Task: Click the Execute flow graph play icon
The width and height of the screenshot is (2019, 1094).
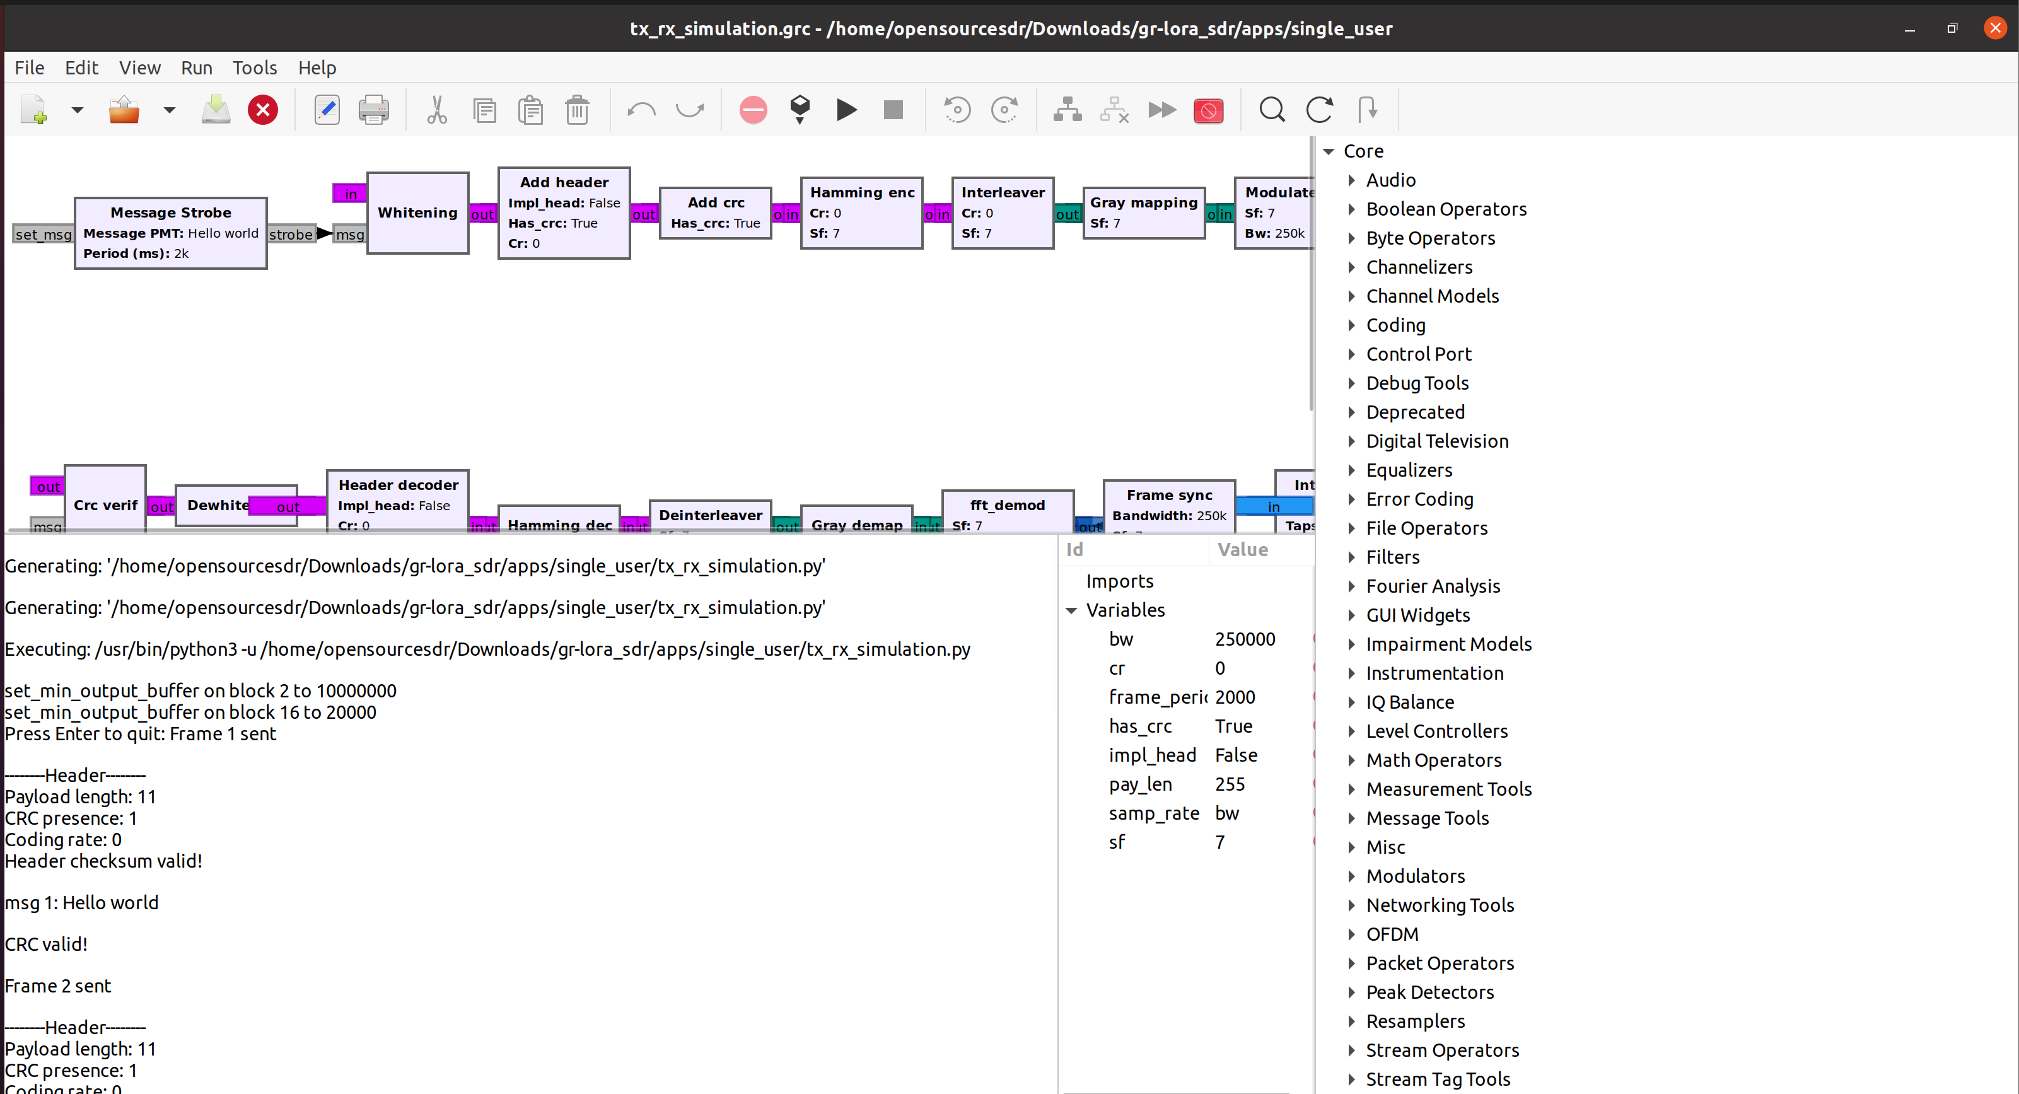Action: tap(846, 110)
